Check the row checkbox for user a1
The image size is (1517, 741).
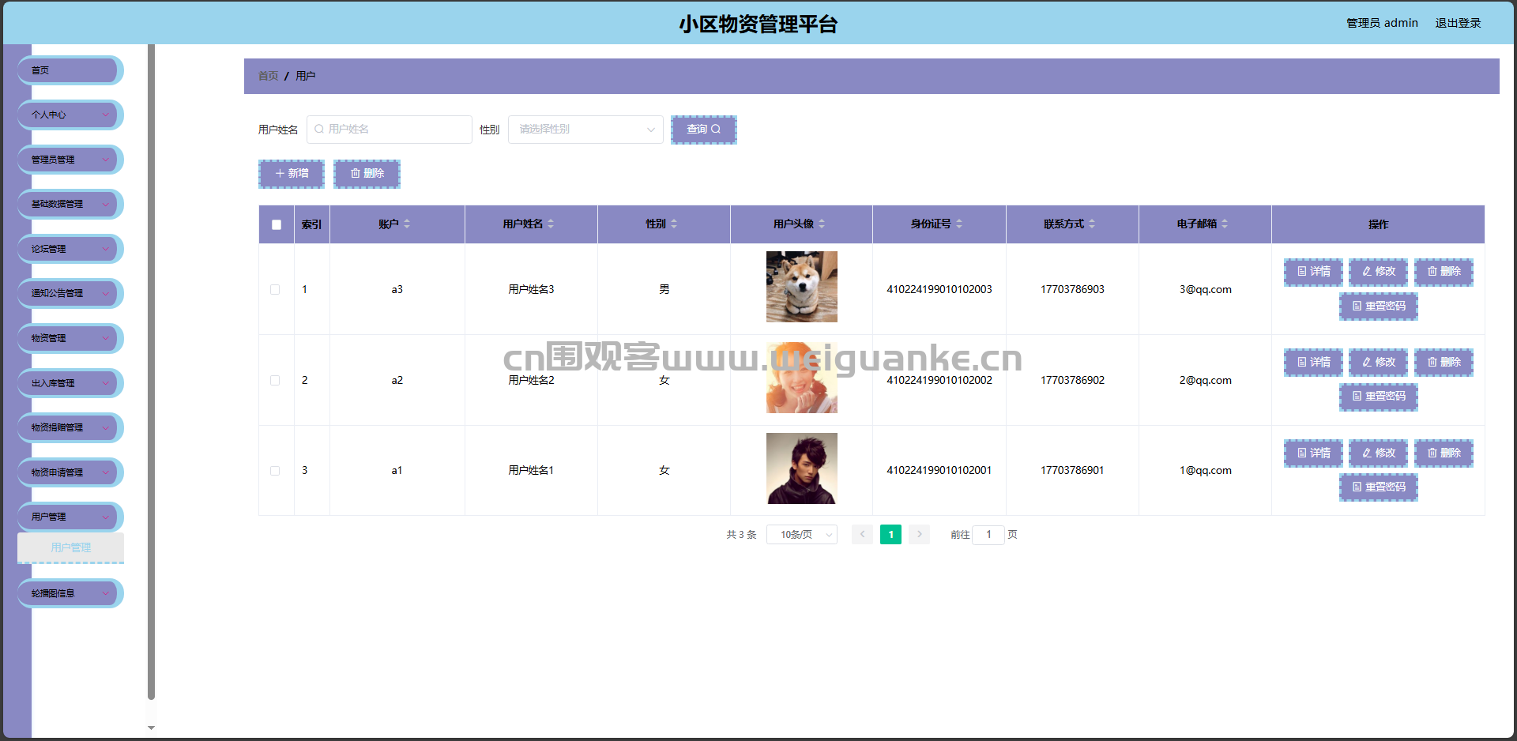[x=275, y=471]
